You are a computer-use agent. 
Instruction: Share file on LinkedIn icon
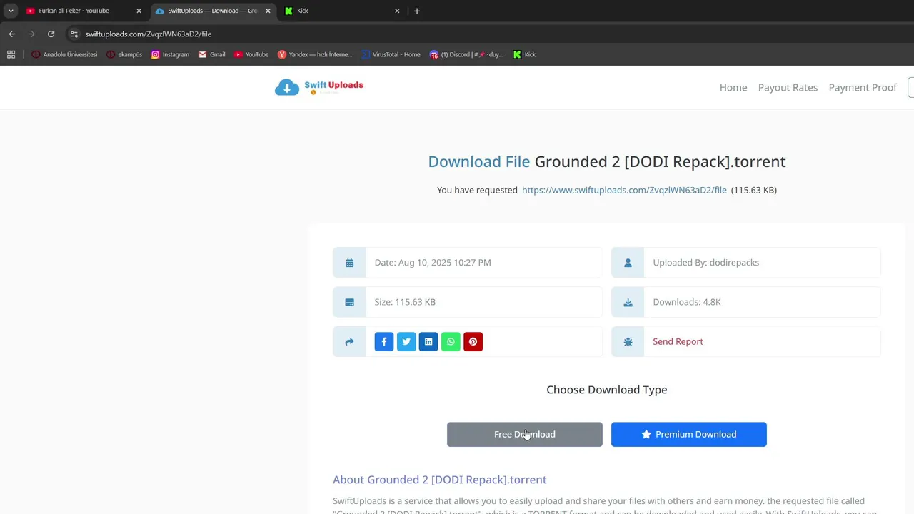[x=428, y=342]
